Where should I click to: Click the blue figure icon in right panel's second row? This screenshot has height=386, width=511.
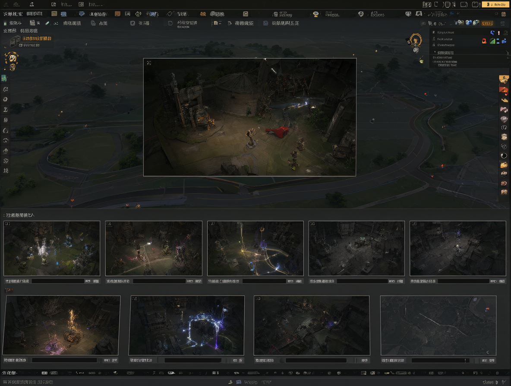pyautogui.click(x=504, y=41)
